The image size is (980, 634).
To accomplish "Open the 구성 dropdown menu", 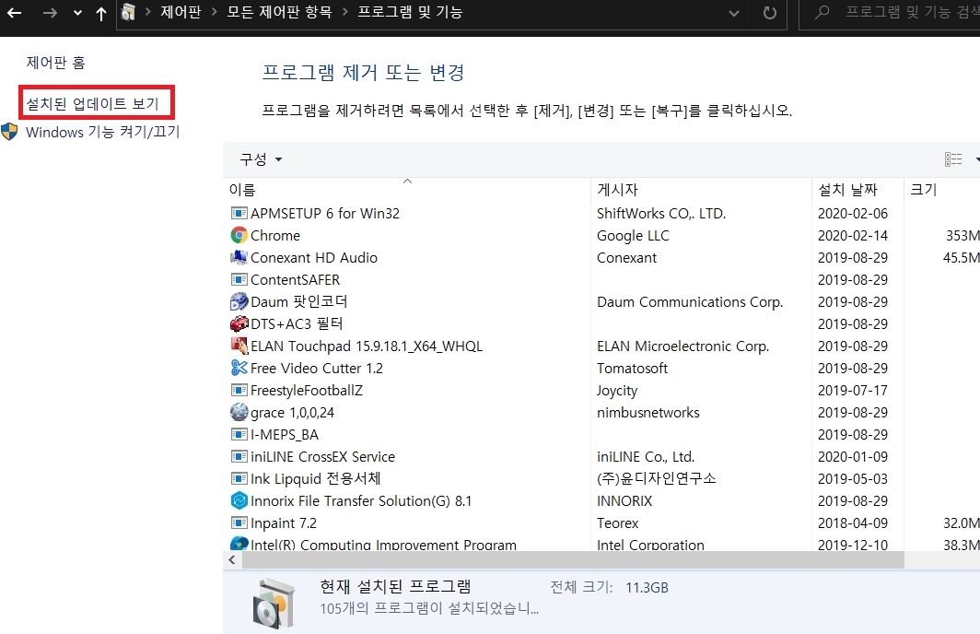I will coord(261,159).
